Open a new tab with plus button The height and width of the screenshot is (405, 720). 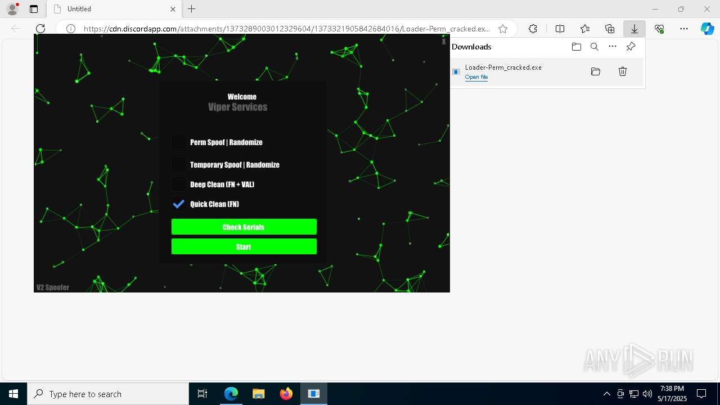coord(192,9)
